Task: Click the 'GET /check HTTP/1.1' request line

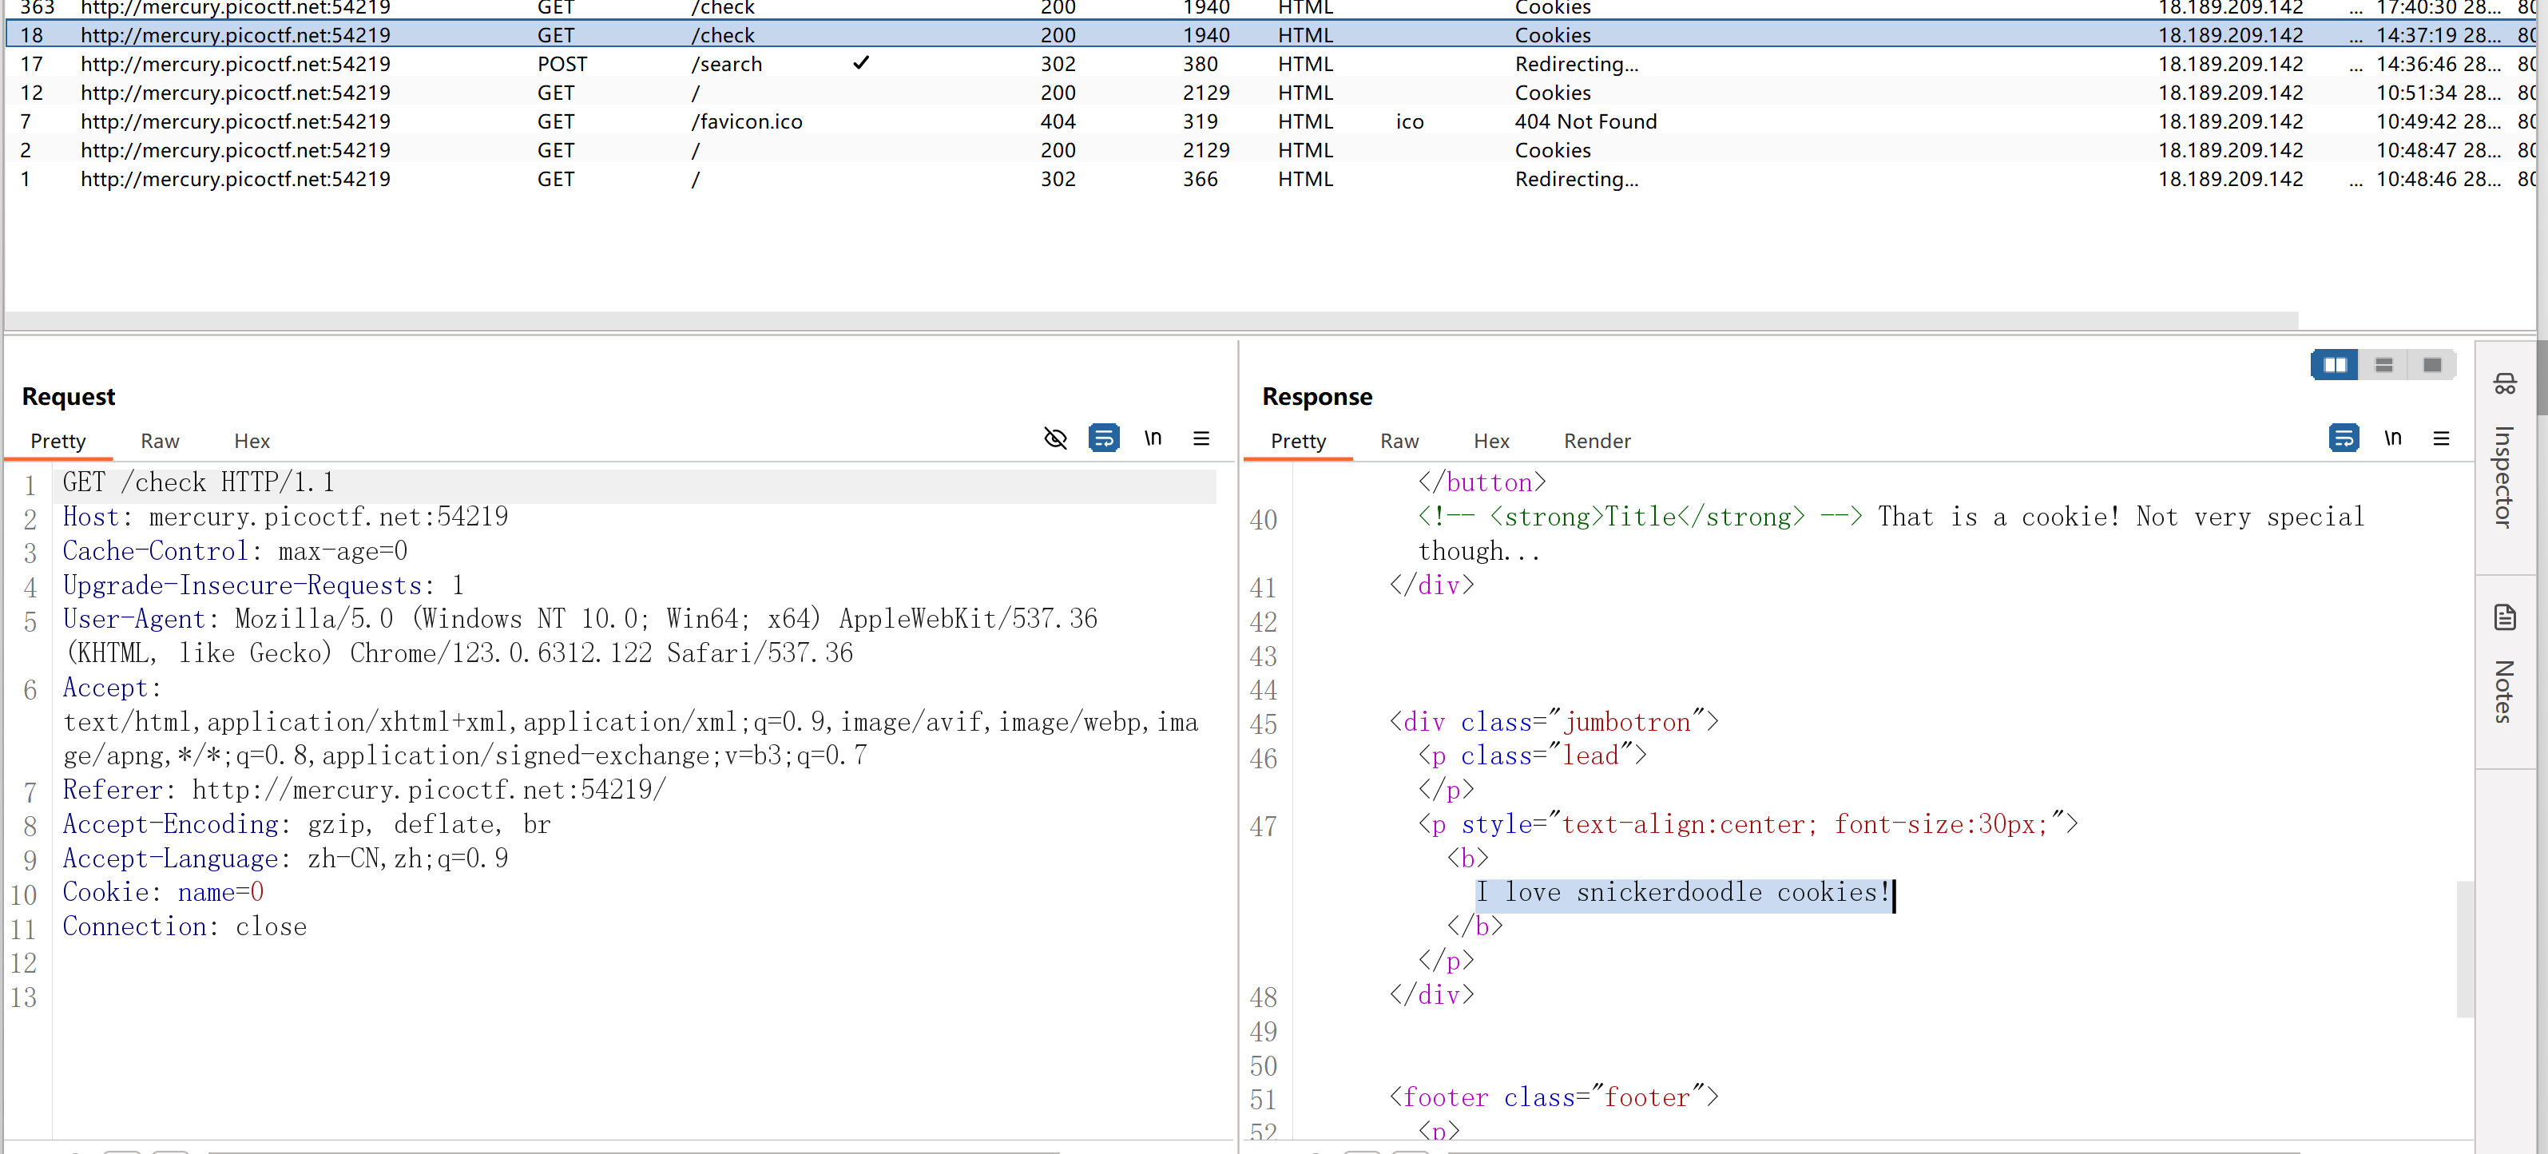Action: click(199, 482)
